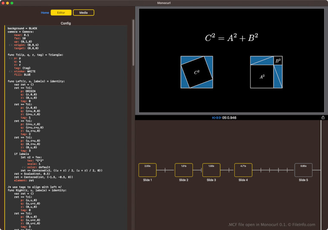The image size is (328, 230).
Task: Toggle the marker beside Tri's p line
Action: tap(10, 58)
